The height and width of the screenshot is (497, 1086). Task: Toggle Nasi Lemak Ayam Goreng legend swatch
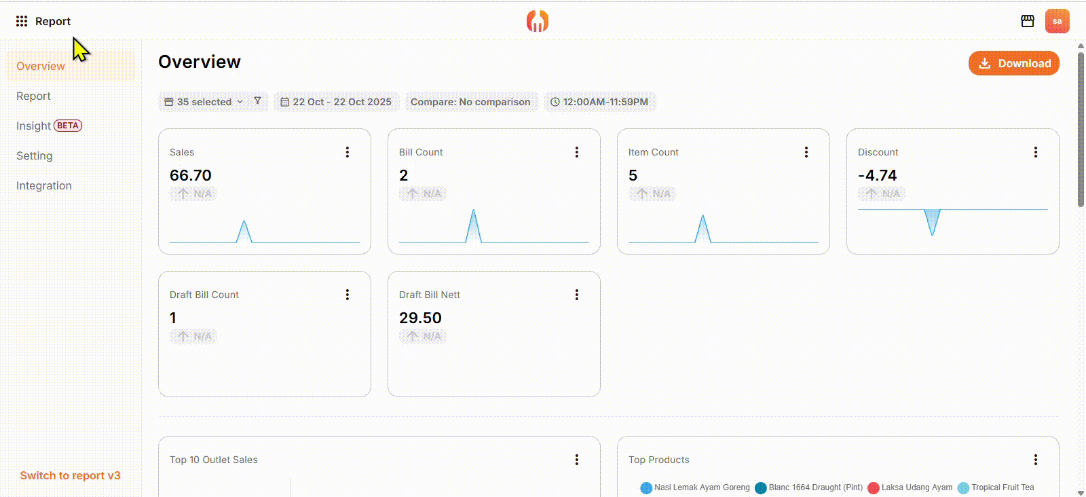[646, 487]
